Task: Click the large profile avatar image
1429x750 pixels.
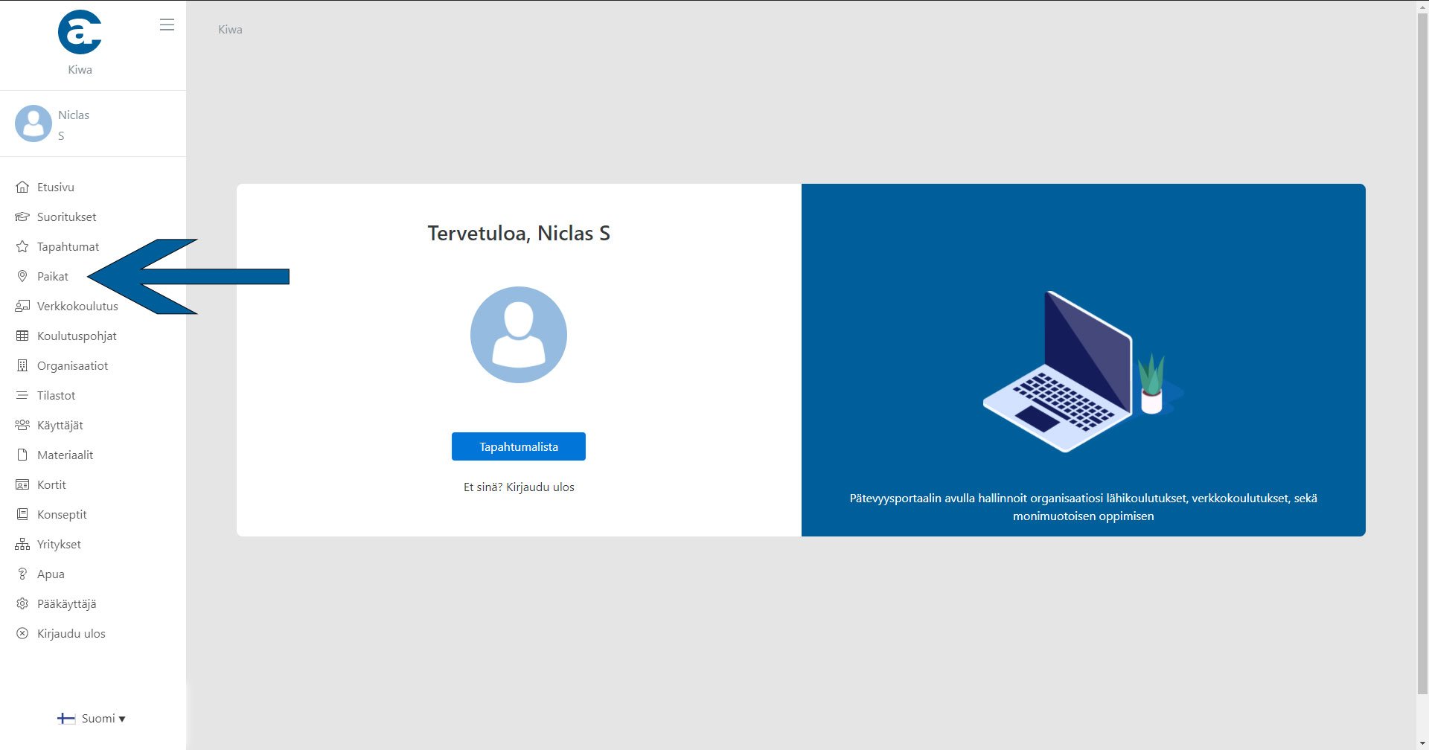Action: point(519,335)
